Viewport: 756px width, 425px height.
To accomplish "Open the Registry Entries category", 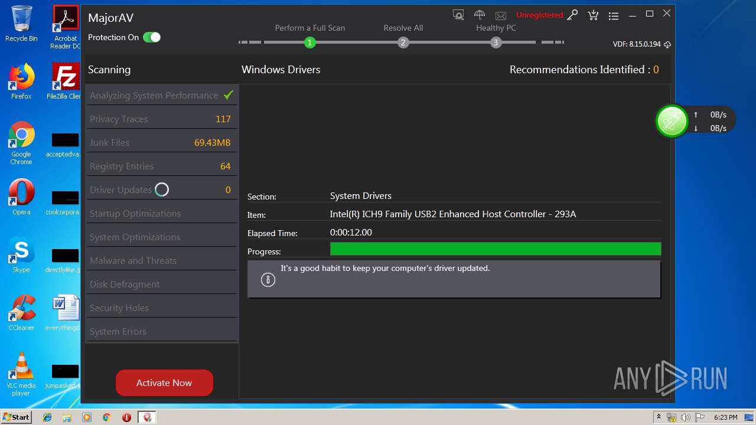I will [162, 166].
